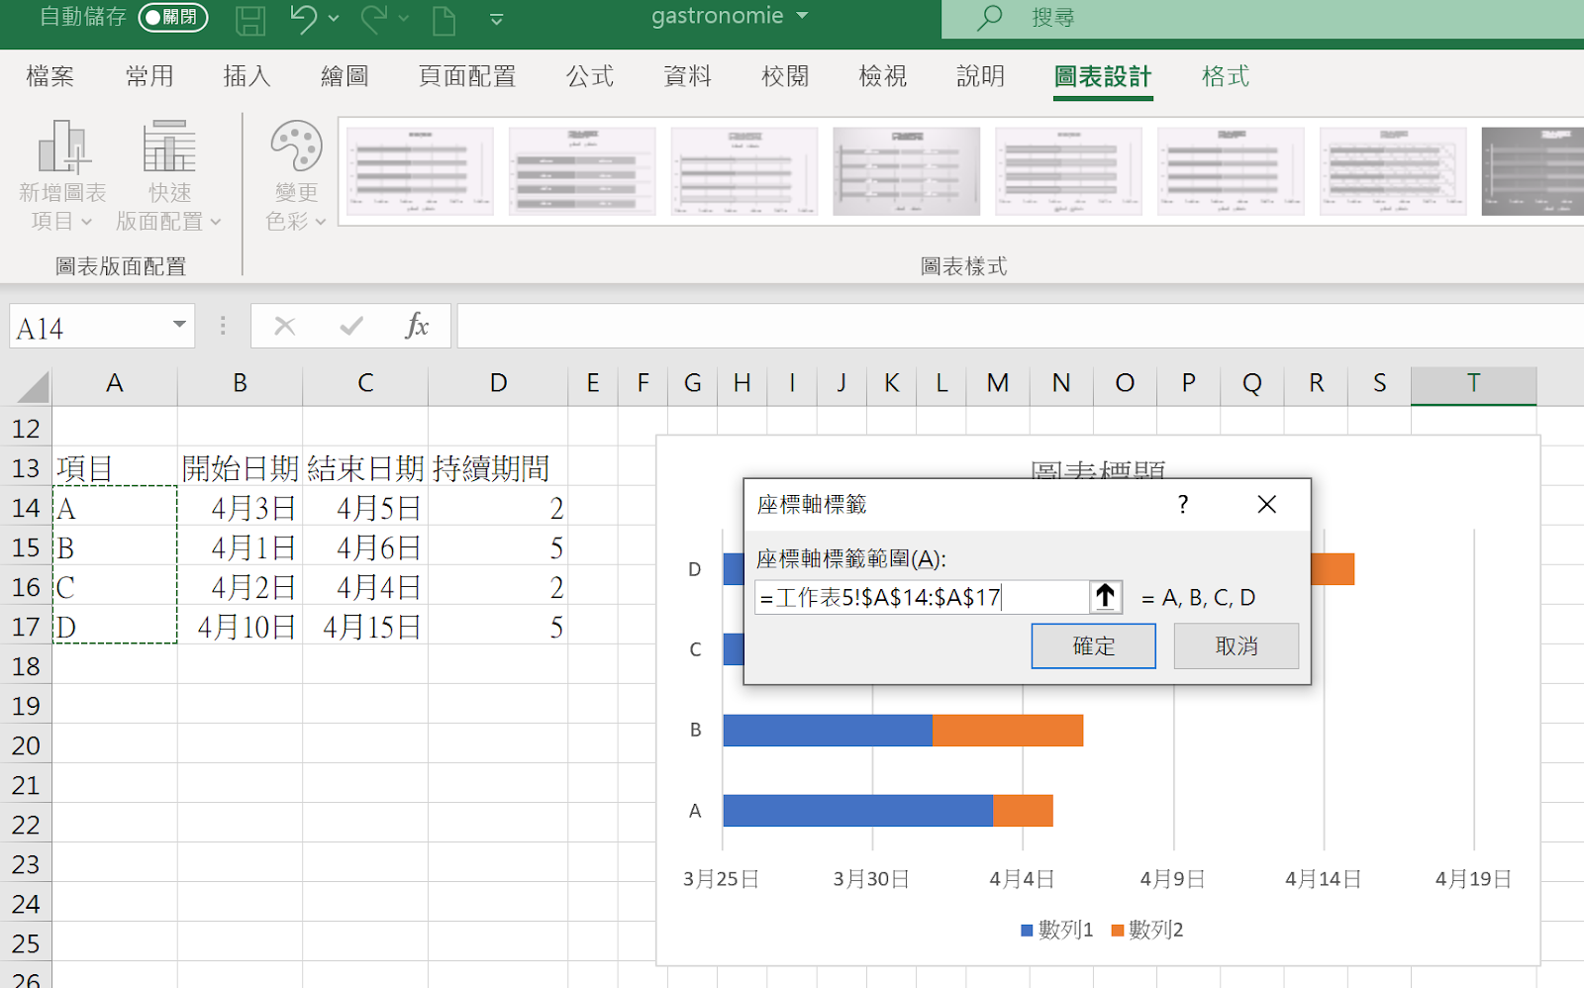Switch to the 插入 ribbon tab
Image resolution: width=1584 pixels, height=988 pixels.
pos(247,76)
